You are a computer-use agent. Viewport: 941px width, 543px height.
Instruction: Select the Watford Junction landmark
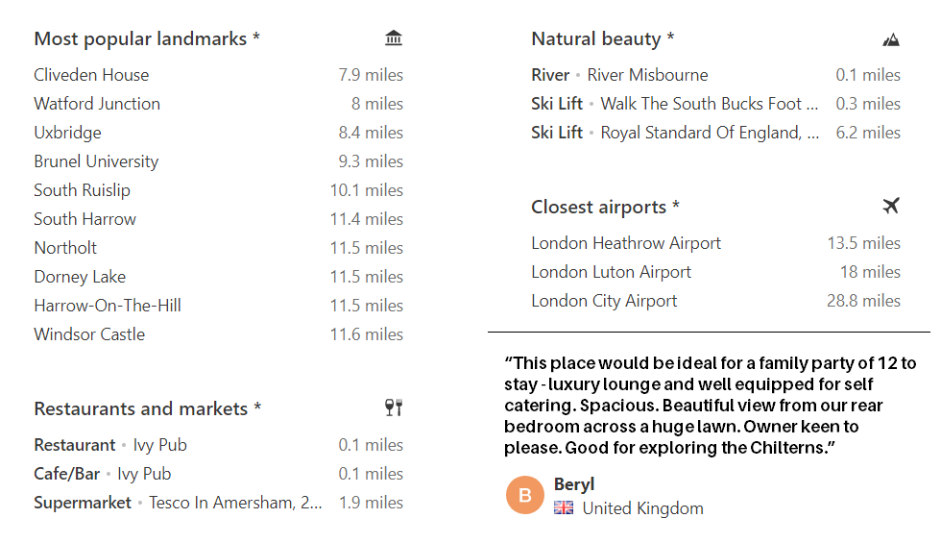click(97, 104)
